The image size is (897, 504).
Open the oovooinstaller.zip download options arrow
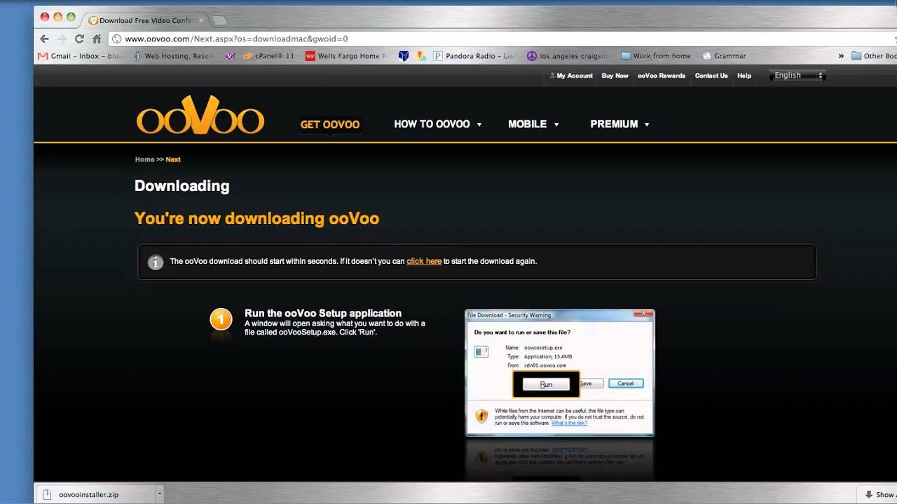159,493
